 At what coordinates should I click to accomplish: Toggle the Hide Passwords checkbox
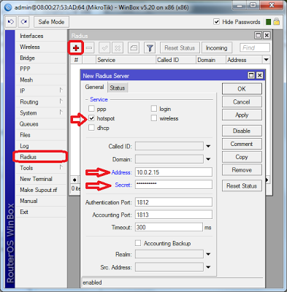216,22
